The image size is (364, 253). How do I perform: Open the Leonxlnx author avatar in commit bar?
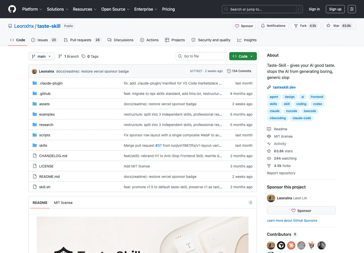pos(34,71)
